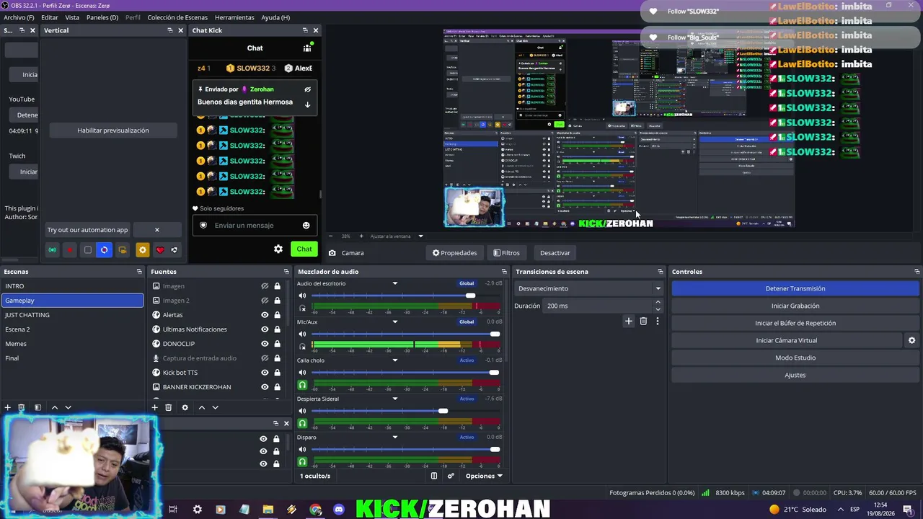The image size is (923, 519).
Task: Expand the Despierta Sideral options arrow
Action: 394,399
